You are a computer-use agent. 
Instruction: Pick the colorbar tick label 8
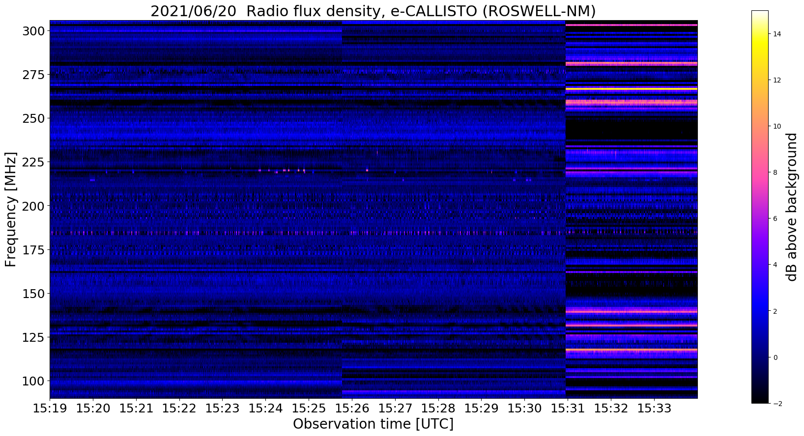(775, 172)
